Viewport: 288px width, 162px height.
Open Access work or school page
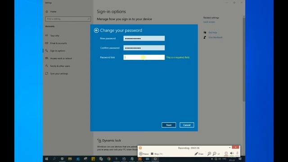(x=61, y=58)
